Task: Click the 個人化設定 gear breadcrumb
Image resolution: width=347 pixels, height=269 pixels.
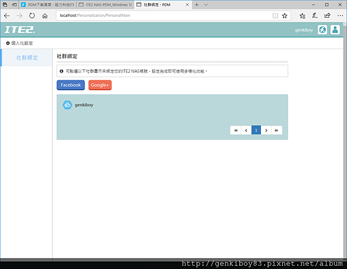Action: click(19, 43)
